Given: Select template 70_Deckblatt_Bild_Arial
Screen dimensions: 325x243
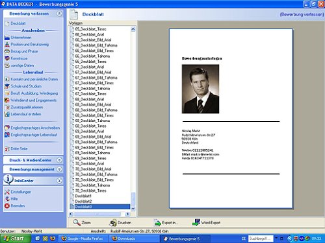Looking at the screenshot, I should [x=93, y=169].
